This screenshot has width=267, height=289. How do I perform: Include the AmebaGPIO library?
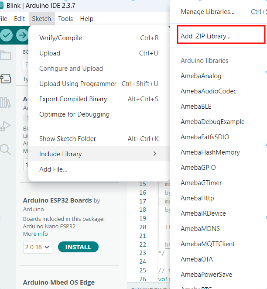219,168
